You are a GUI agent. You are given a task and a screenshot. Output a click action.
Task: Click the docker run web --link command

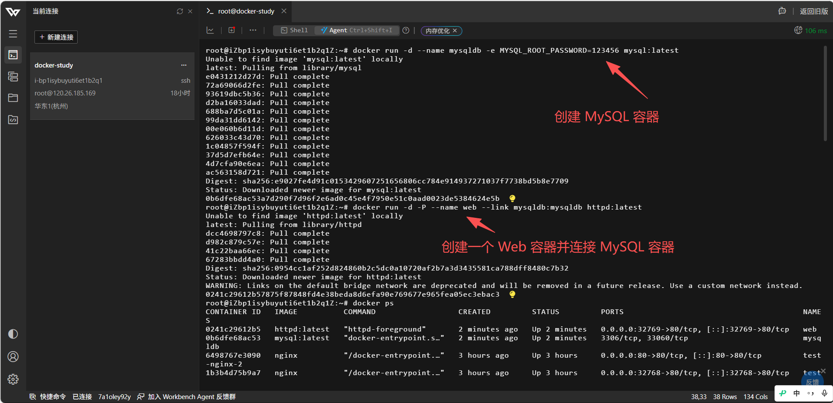pos(423,207)
